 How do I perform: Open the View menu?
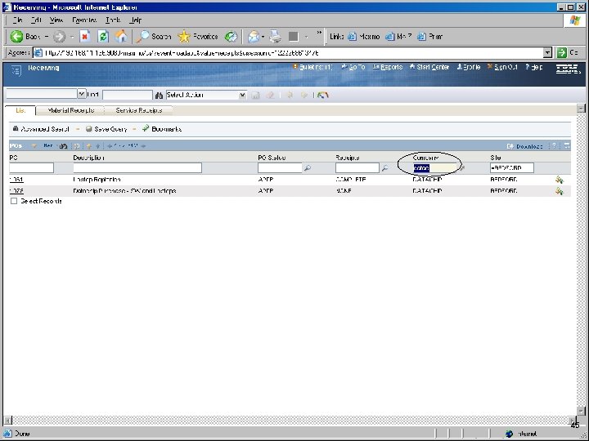pos(56,20)
